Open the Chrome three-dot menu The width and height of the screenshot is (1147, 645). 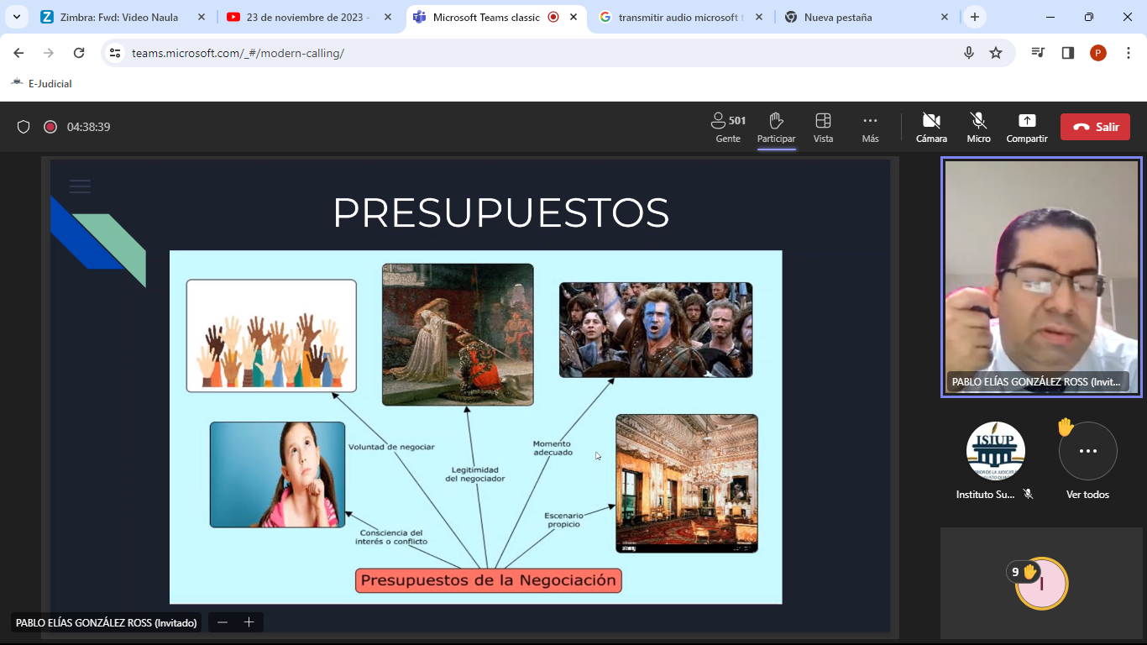pyautogui.click(x=1128, y=53)
